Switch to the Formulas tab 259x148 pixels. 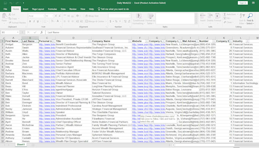pos(52,9)
